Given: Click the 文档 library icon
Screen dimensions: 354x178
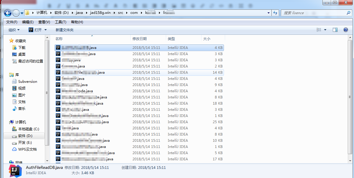Looking at the screenshot, I should coord(14,102).
